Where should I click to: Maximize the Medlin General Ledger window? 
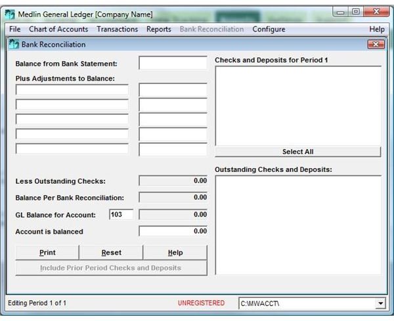[x=355, y=12]
